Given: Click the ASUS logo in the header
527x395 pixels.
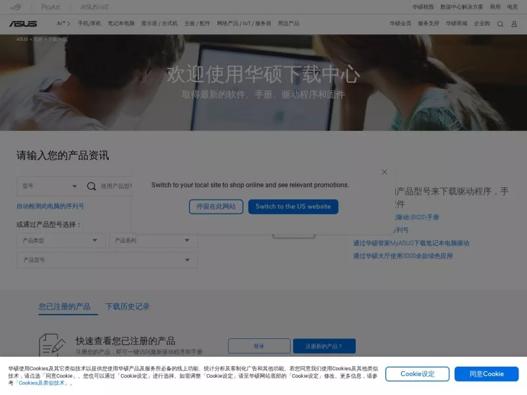Looking at the screenshot, I should point(23,24).
